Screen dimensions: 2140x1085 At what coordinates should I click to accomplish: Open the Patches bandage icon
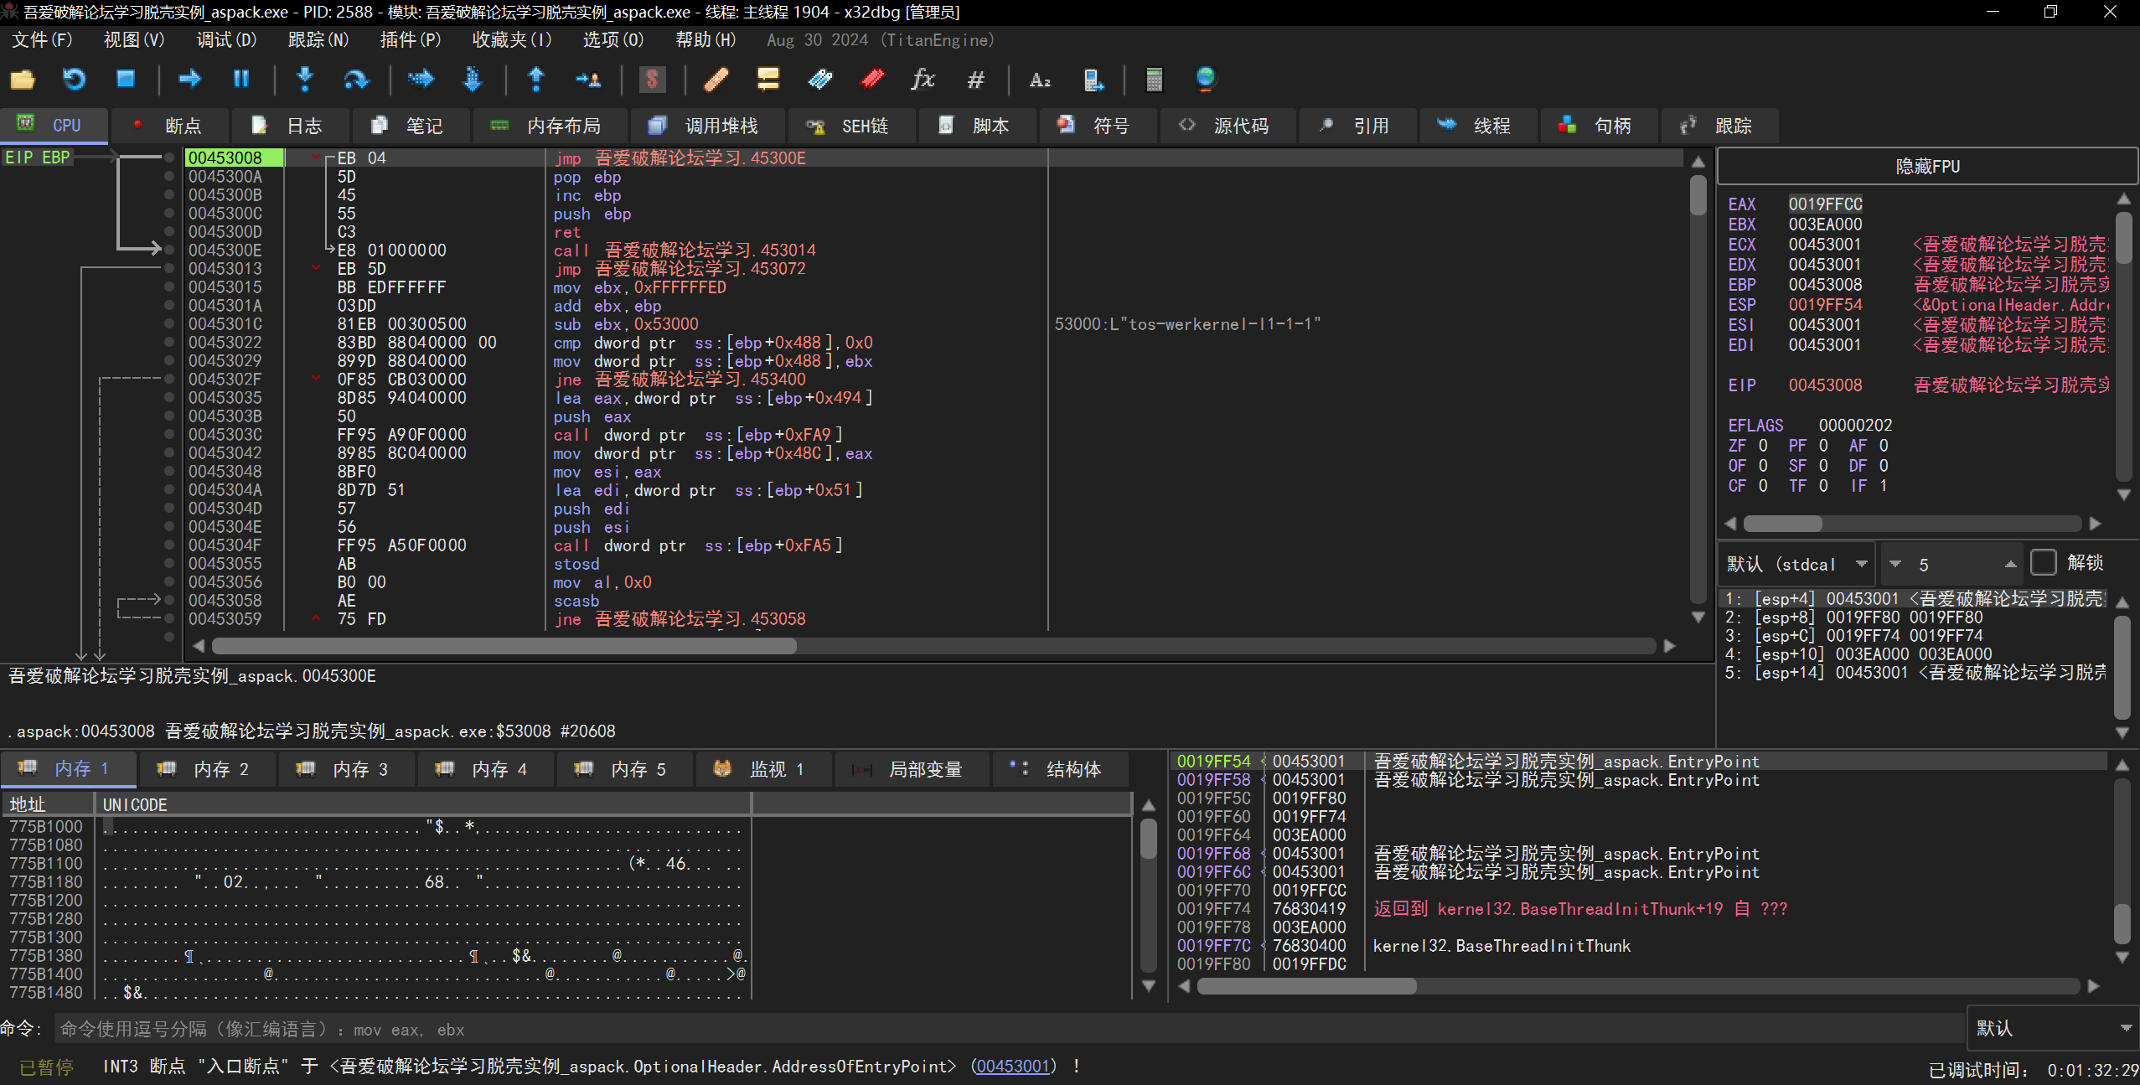716,80
